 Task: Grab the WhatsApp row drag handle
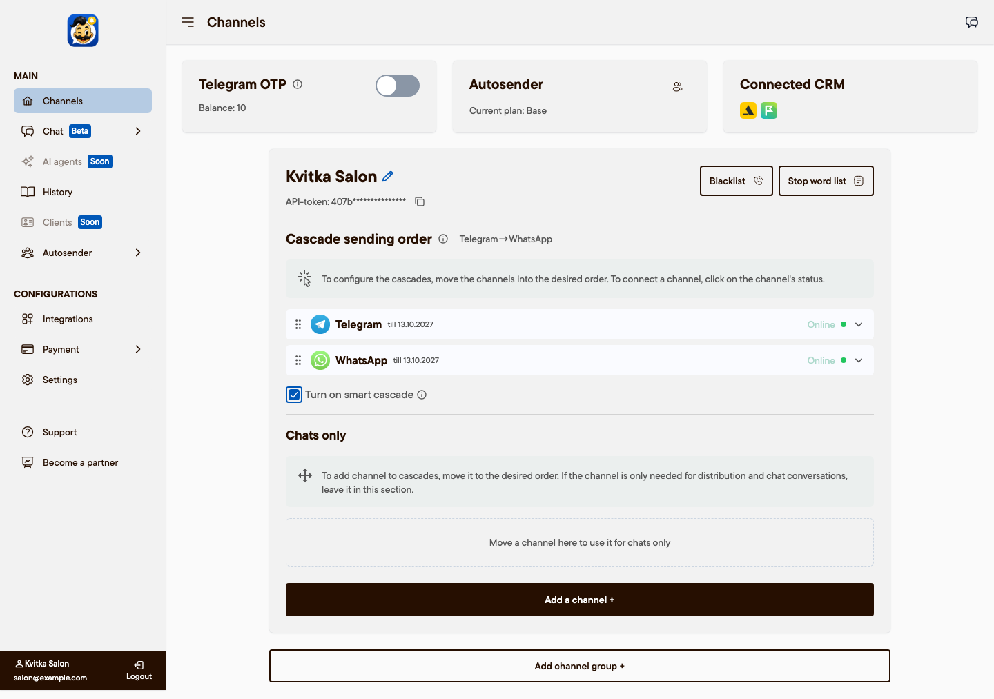pos(298,360)
